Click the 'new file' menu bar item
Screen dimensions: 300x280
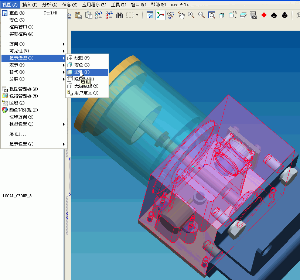point(180,5)
